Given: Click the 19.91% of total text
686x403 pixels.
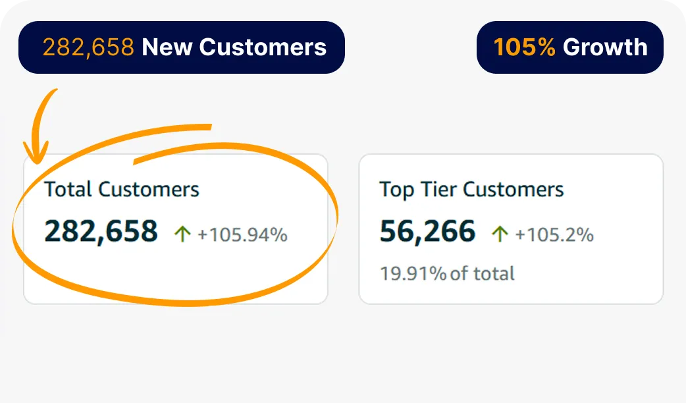Looking at the screenshot, I should tap(447, 274).
